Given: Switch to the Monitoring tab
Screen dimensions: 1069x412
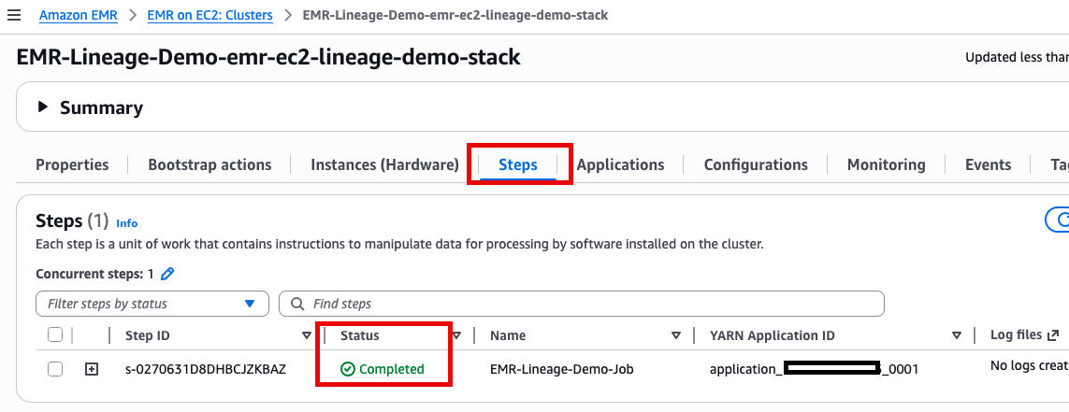Looking at the screenshot, I should 887,164.
